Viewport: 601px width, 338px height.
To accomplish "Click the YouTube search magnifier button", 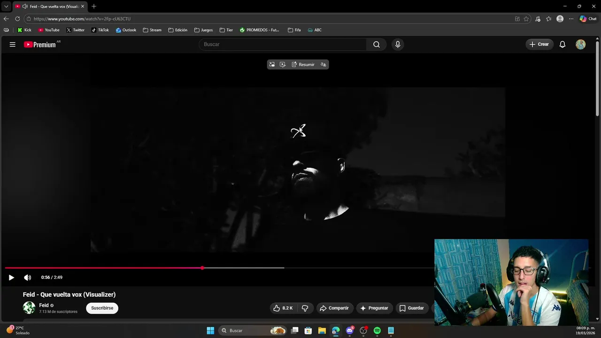I will click(x=377, y=44).
